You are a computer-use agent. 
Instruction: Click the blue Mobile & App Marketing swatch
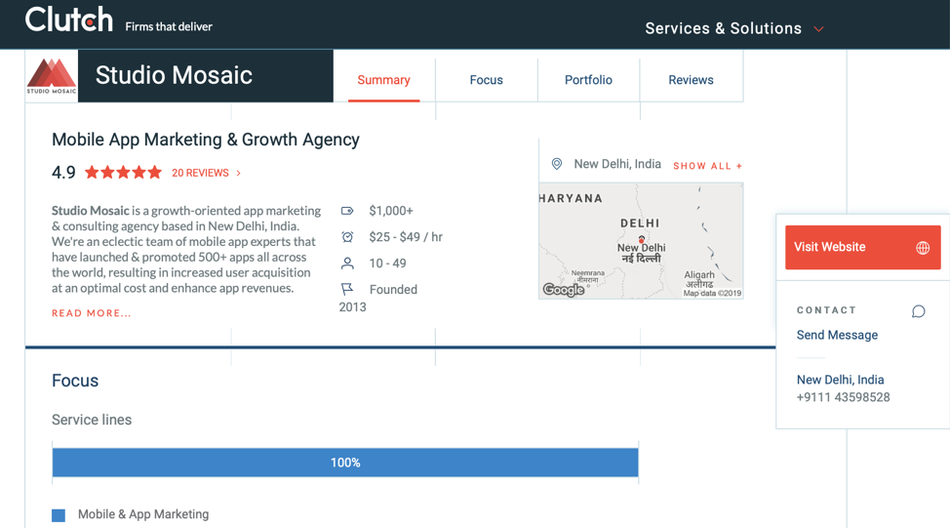point(59,515)
